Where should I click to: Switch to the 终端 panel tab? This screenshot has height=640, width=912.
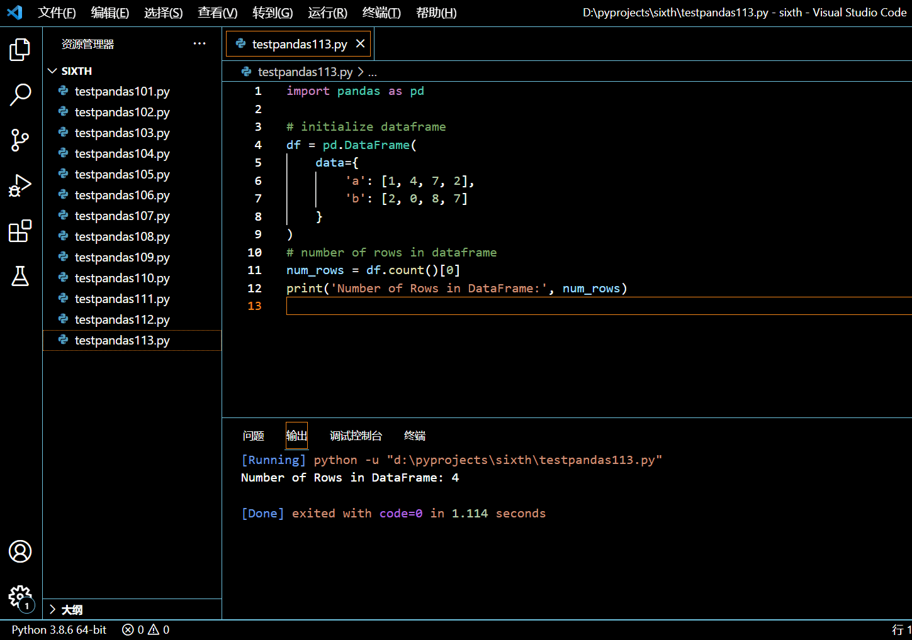click(x=415, y=436)
